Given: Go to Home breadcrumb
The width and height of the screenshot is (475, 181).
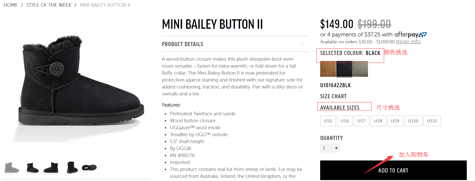Looking at the screenshot, I should tap(11, 5).
